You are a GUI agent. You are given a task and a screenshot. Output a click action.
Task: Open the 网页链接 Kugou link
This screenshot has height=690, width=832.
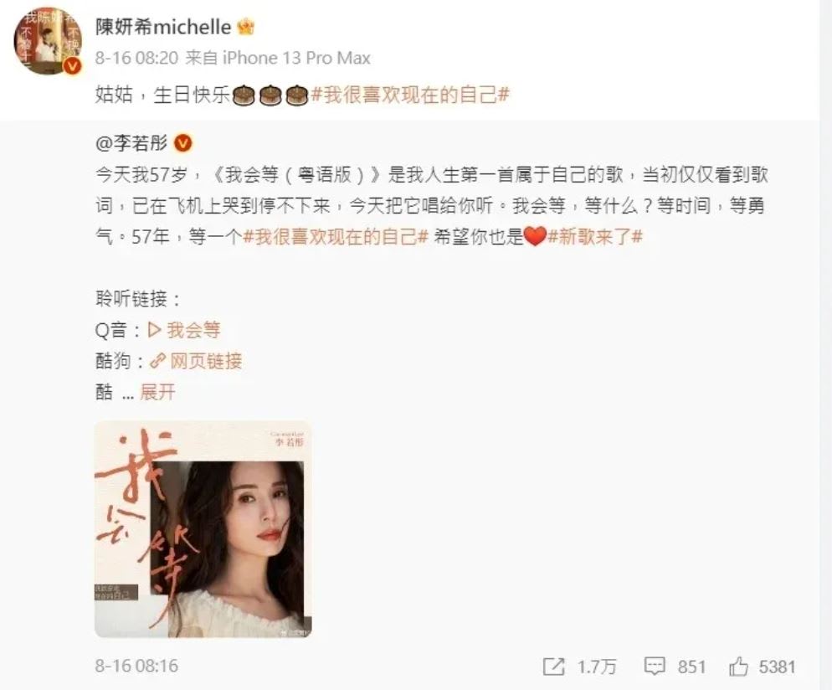[206, 362]
